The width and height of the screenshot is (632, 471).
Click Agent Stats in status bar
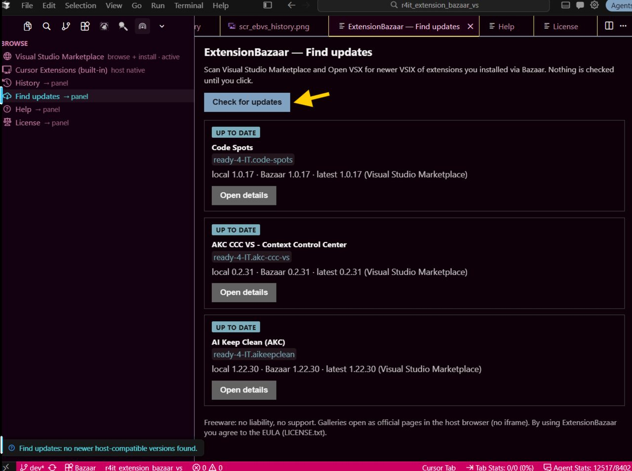coord(587,468)
